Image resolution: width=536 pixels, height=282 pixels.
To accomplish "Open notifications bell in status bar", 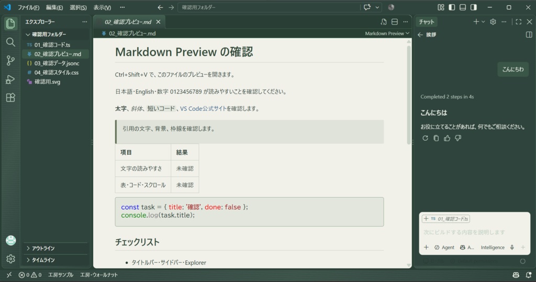I will coord(529,275).
